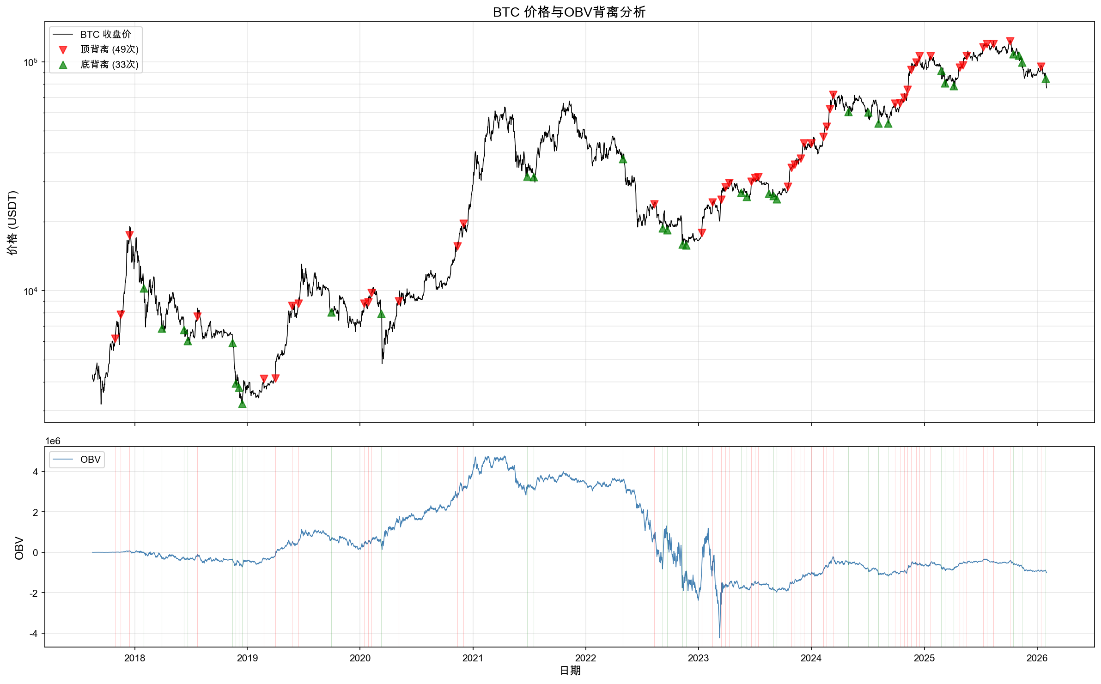
Task: Click the blue OBV line sample in legend
Action: pyautogui.click(x=63, y=460)
